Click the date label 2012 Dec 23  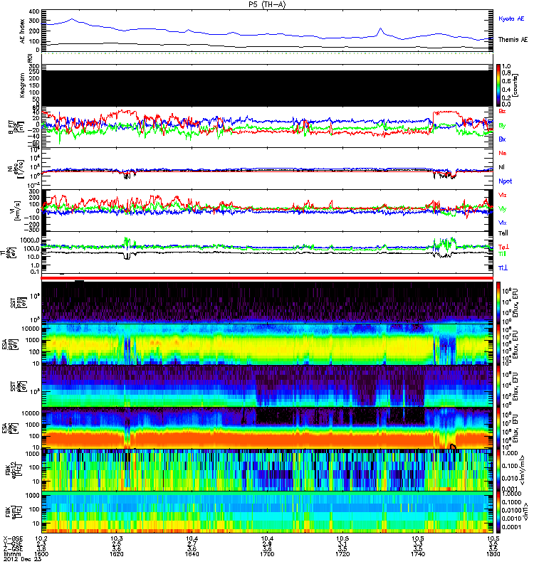(23, 559)
